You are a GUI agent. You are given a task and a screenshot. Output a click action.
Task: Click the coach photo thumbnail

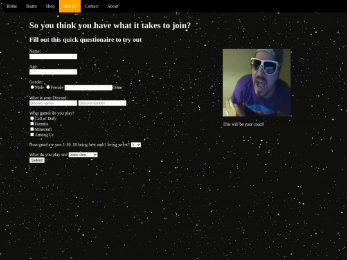[256, 82]
